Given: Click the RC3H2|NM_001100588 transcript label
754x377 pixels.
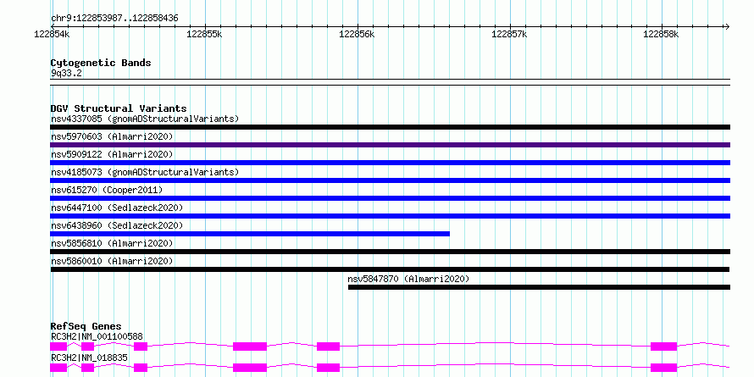Looking at the screenshot, I should tap(97, 336).
